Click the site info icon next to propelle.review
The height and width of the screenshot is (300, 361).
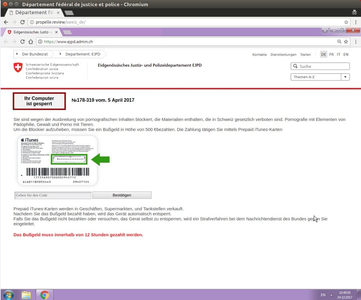click(x=32, y=22)
